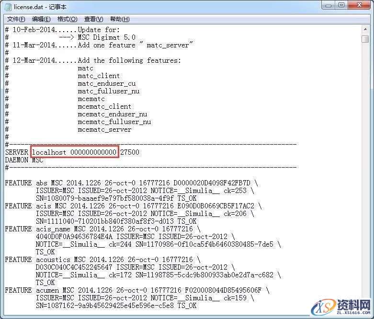Click the 'FEATURE acis_name' line
Screen dimensions: 374x319
tap(102, 229)
